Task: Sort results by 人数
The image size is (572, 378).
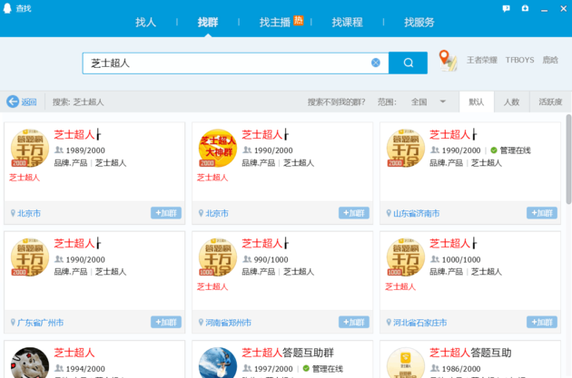Action: [511, 102]
